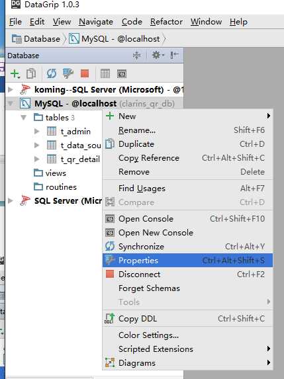
Task: Choose Find Usages menu entry
Action: 187,189
